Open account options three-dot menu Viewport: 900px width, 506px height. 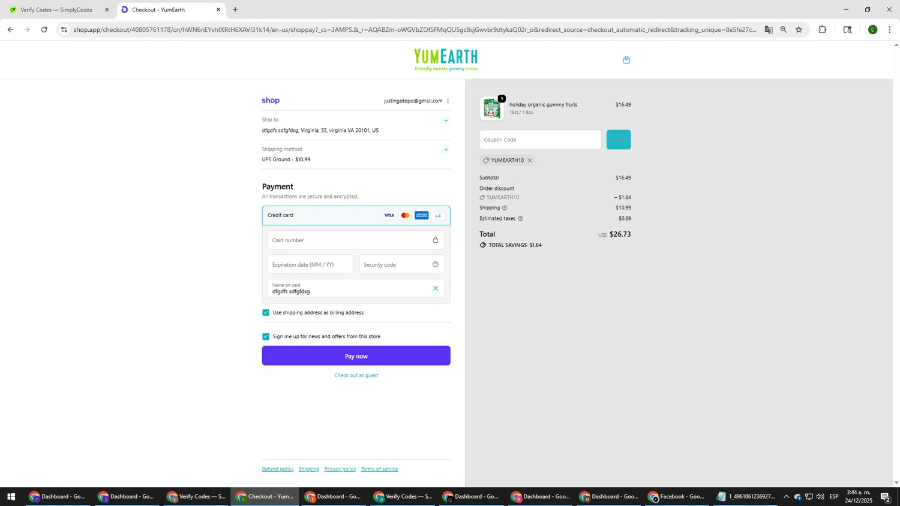pos(448,101)
